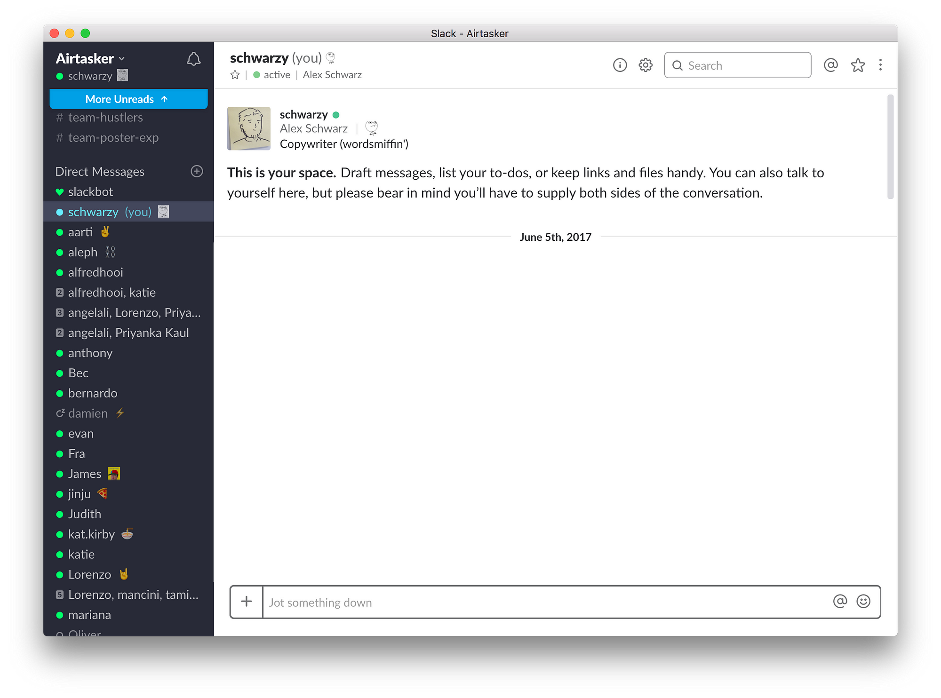Open the more options three-dot menu
Viewport: 941px width, 698px height.
pyautogui.click(x=880, y=65)
